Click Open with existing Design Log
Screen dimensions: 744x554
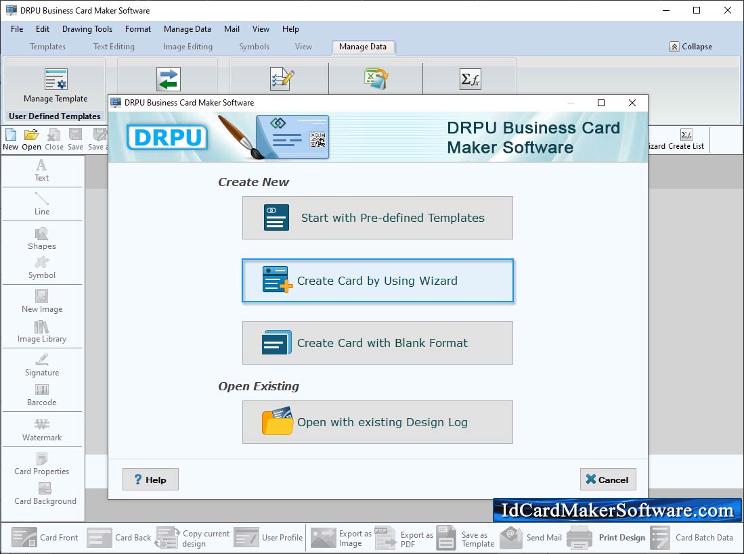pos(378,422)
